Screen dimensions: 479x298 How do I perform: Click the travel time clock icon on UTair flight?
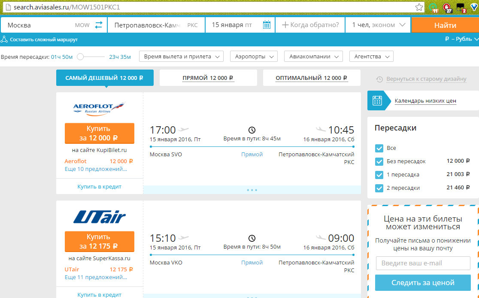pos(252,238)
